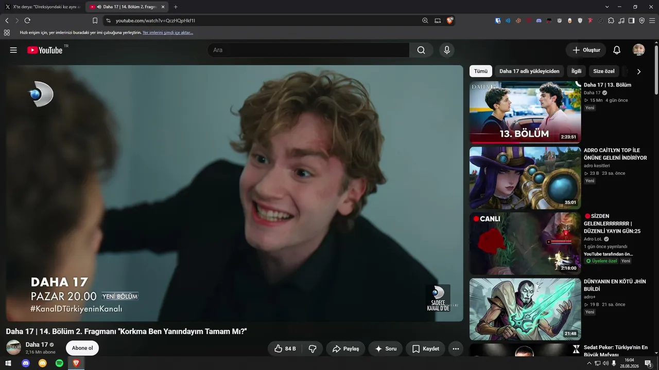Open the zoom magnifier in address bar
This screenshot has width=659, height=370.
point(425,21)
